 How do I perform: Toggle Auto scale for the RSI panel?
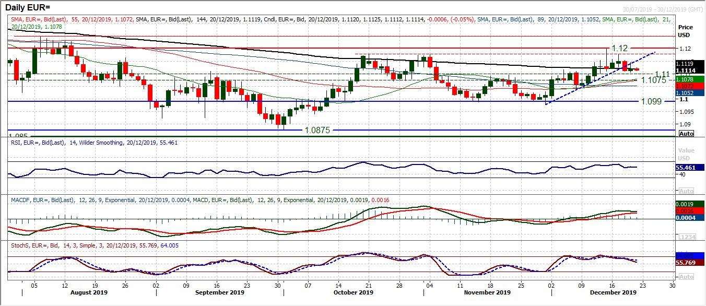686,191
